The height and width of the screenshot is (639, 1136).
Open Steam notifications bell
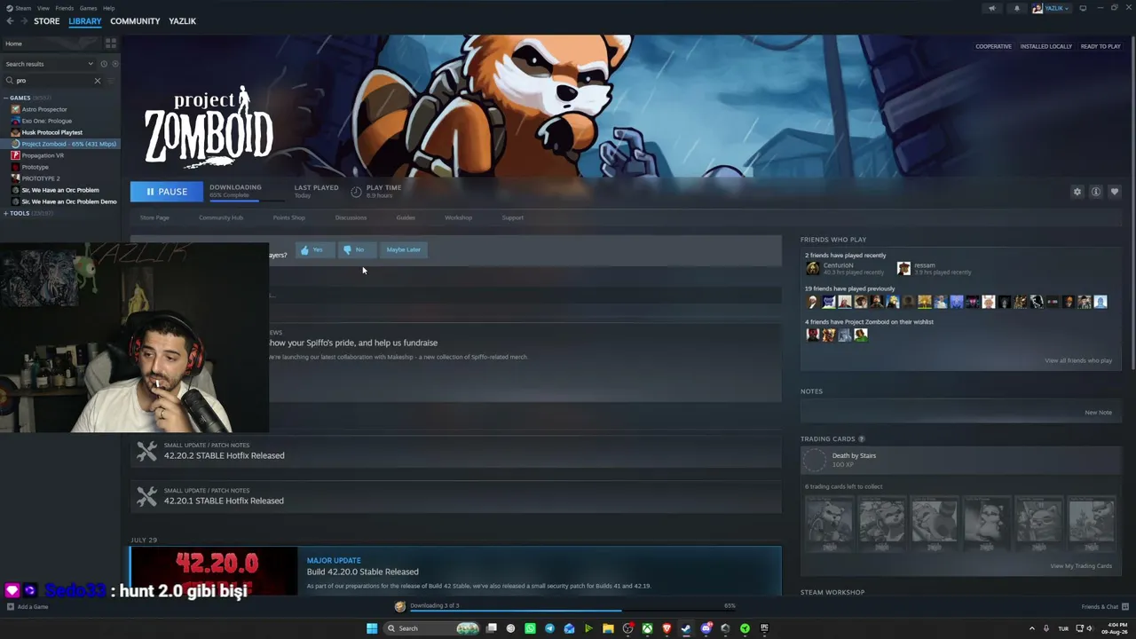tap(1017, 8)
